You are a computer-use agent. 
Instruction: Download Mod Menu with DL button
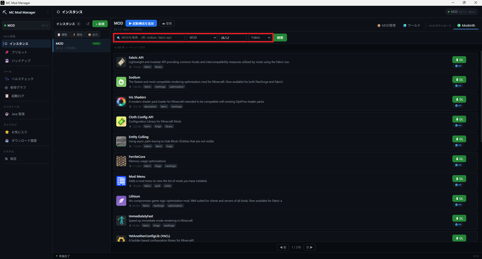coord(459,179)
